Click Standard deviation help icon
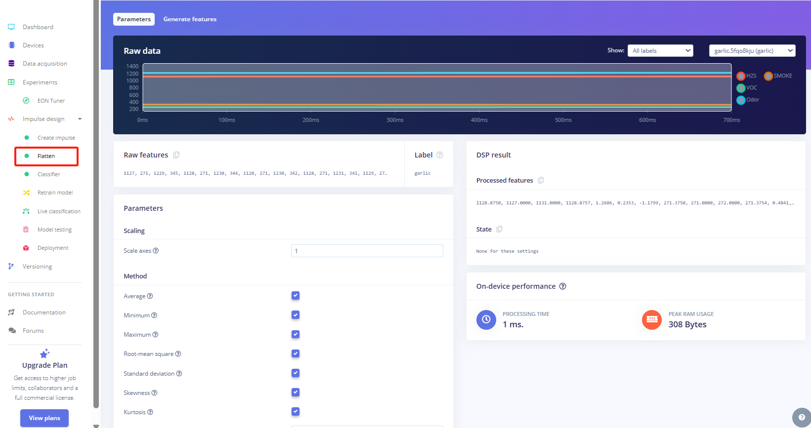The height and width of the screenshot is (428, 811). [179, 374]
